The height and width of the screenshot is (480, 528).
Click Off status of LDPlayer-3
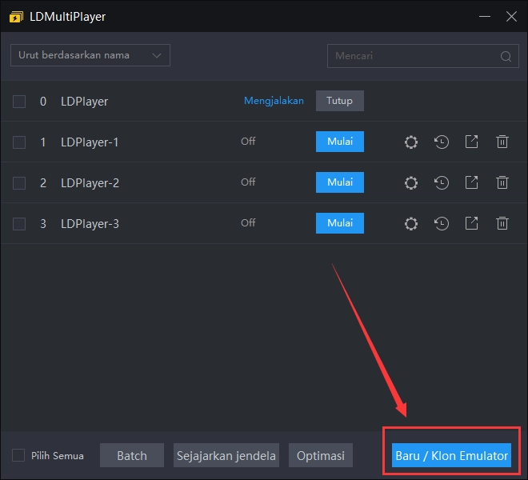coord(248,222)
